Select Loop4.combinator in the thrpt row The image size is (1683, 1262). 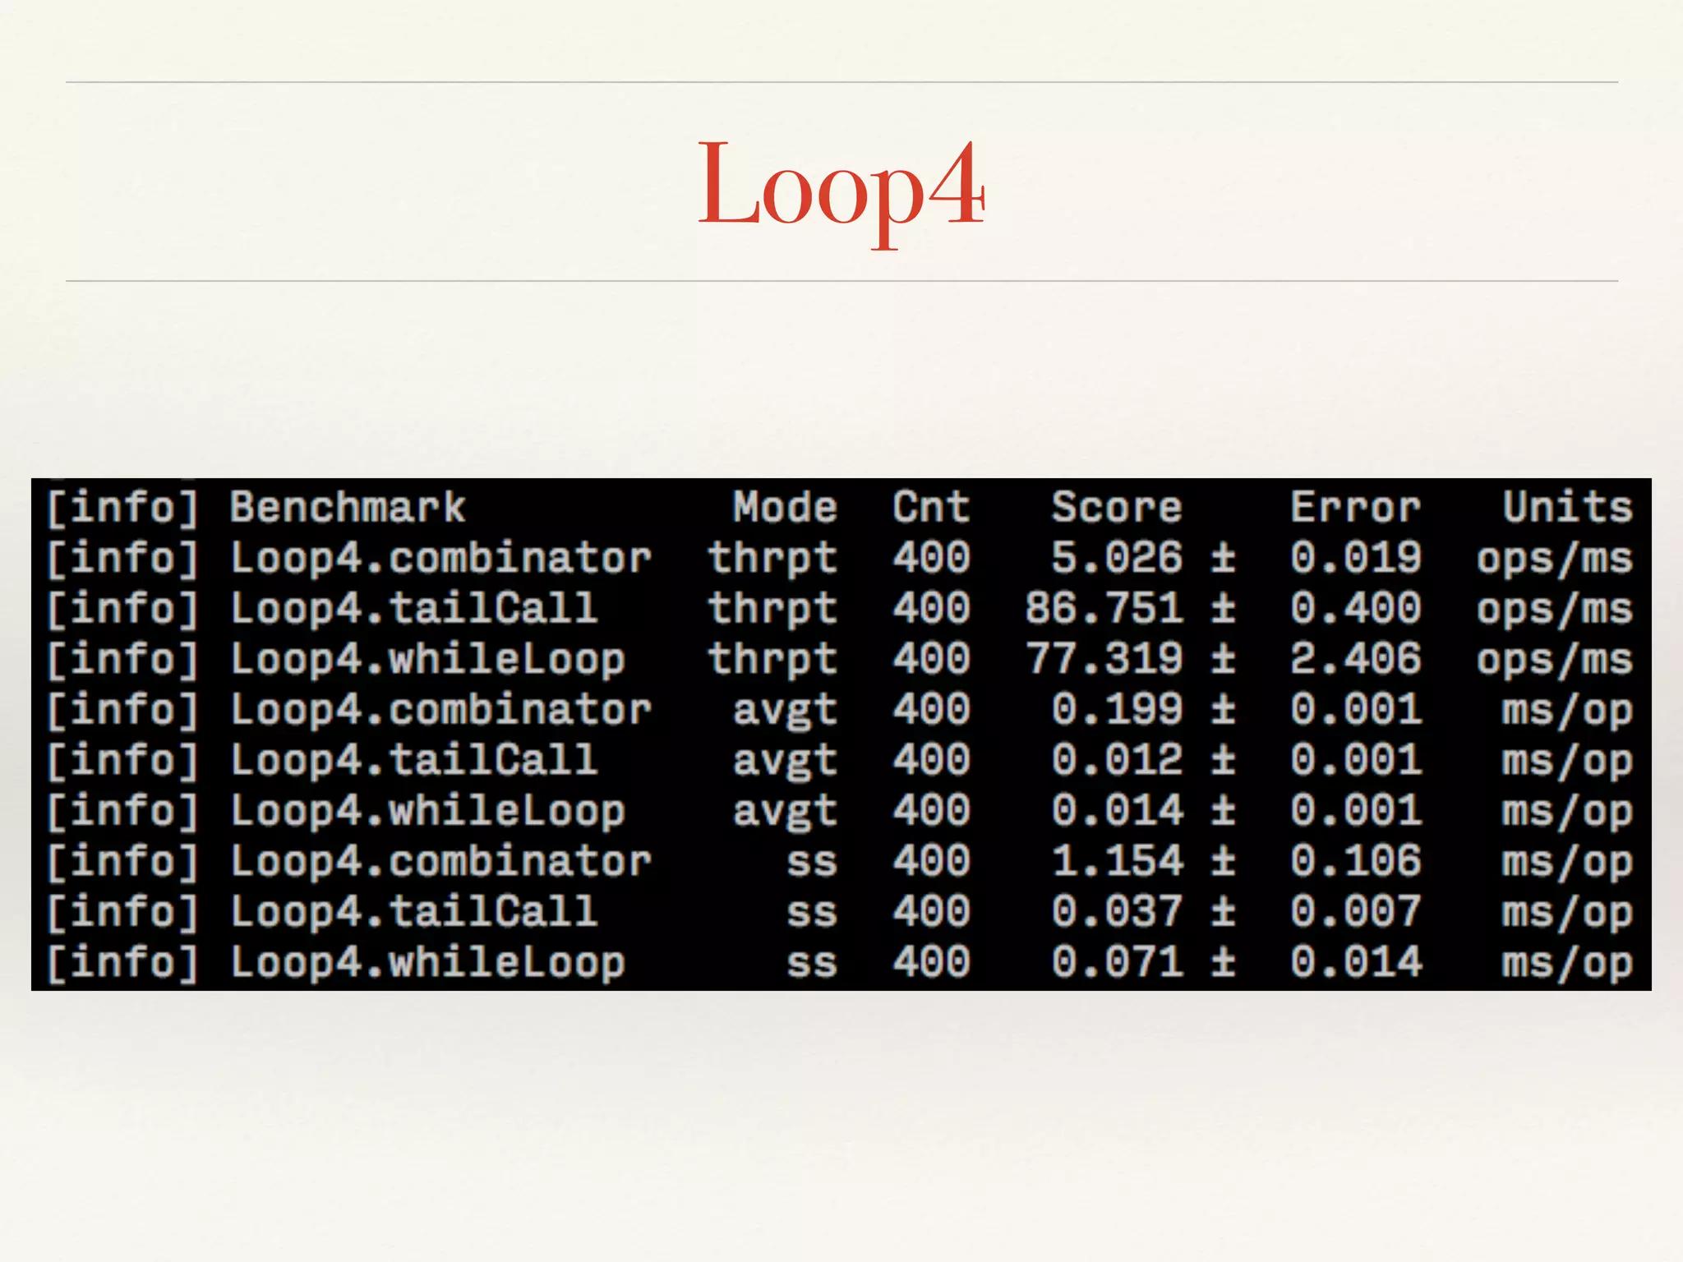point(440,559)
